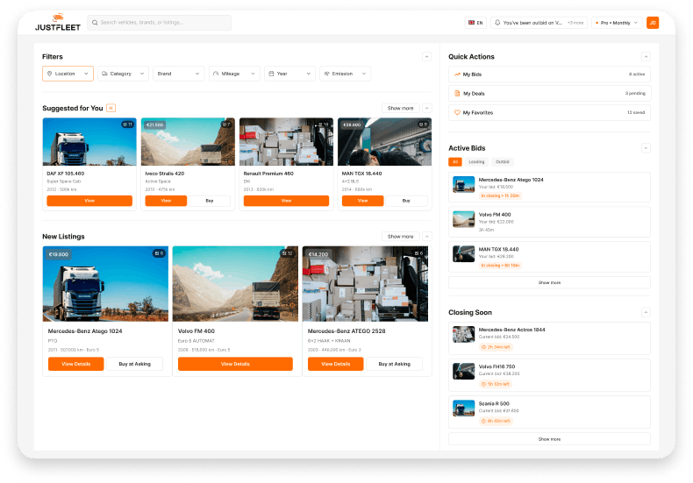Open the Year filter dropdown
Image resolution: width=693 pixels, height=483 pixels.
[290, 74]
